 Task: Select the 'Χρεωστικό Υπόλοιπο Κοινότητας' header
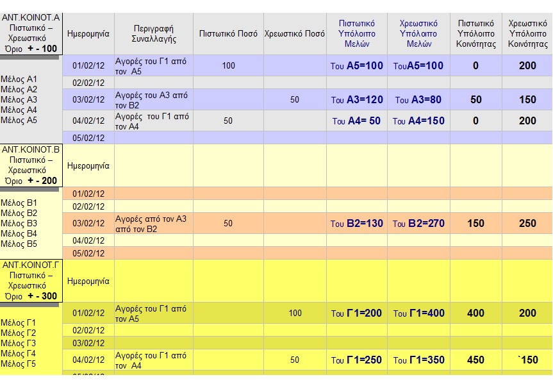pos(527,34)
